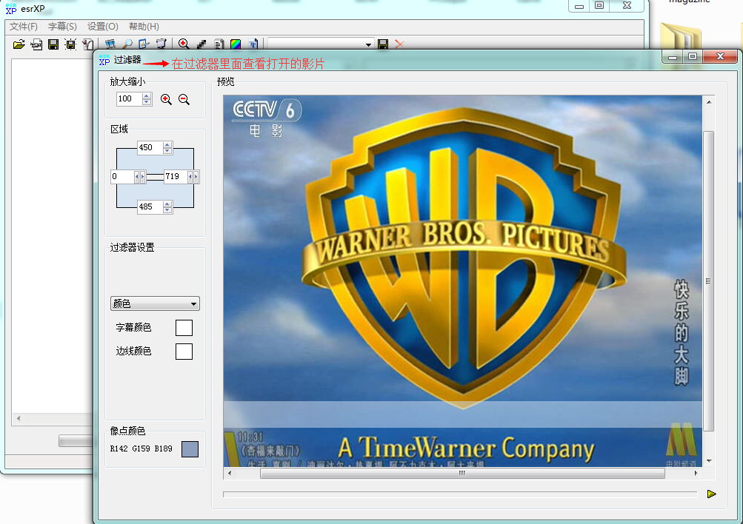Pick the 字幕颜色 subtitle color swatch
This screenshot has width=743, height=524.
click(184, 328)
